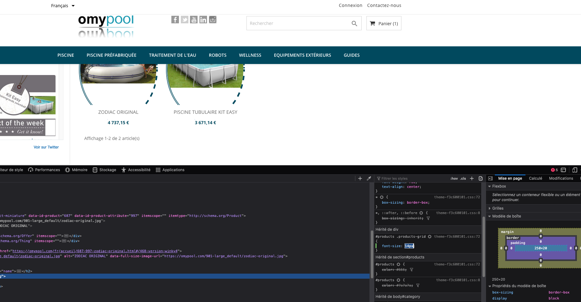This screenshot has height=302, width=581.
Task: Open the ZODIAC ORIGINAL product link
Action: pos(118,112)
